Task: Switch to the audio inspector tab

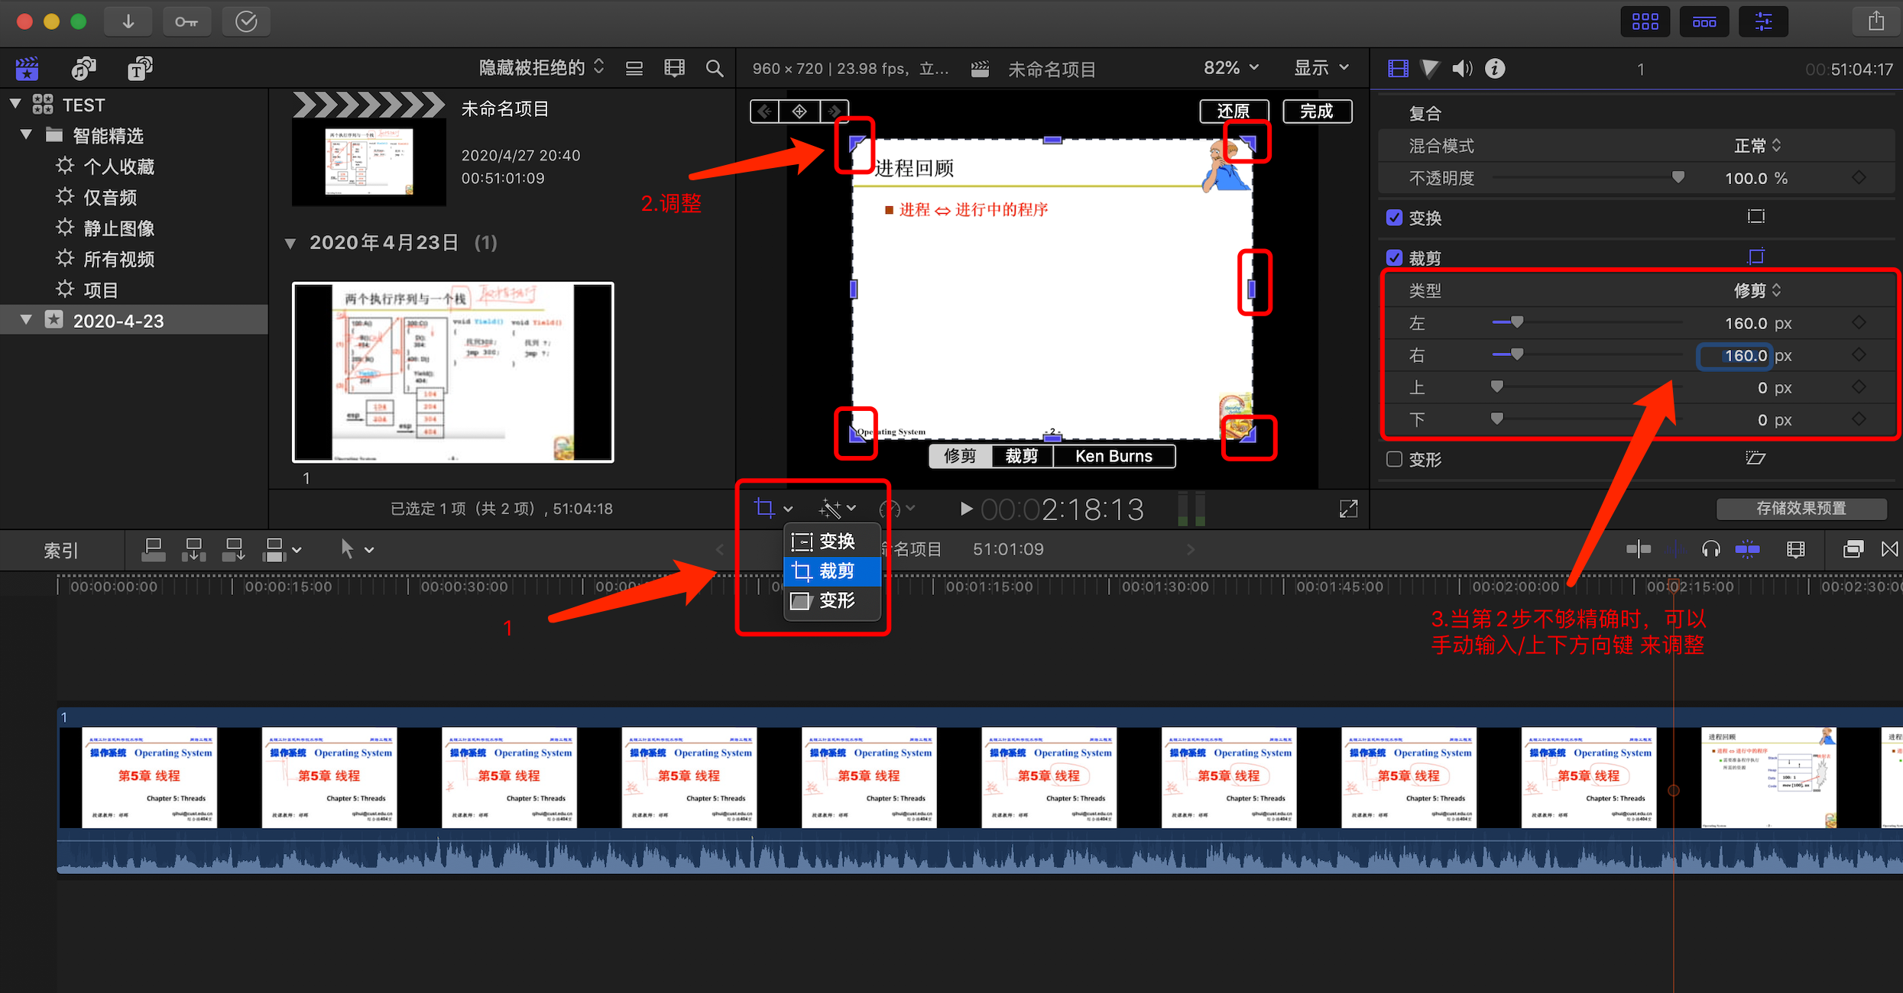Action: 1462,69
